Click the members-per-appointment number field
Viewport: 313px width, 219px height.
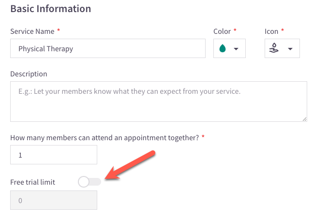[x=54, y=155]
